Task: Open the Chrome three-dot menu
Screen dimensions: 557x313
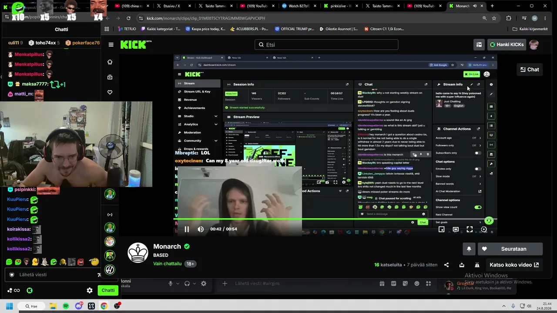Action: click(546, 18)
